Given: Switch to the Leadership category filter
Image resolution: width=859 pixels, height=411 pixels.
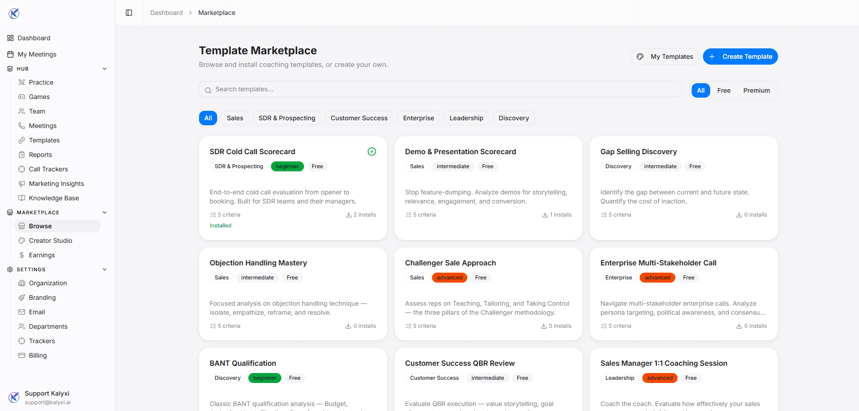Looking at the screenshot, I should point(466,118).
